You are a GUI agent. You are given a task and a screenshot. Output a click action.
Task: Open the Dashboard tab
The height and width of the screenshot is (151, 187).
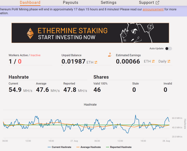point(30,3)
